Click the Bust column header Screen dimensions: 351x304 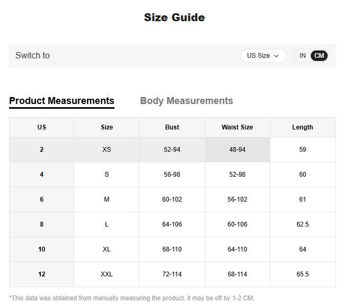[172, 127]
